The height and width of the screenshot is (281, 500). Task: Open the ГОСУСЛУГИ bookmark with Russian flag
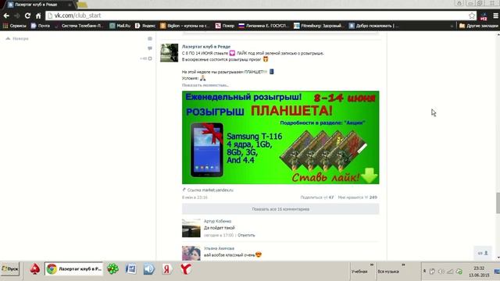[264, 26]
